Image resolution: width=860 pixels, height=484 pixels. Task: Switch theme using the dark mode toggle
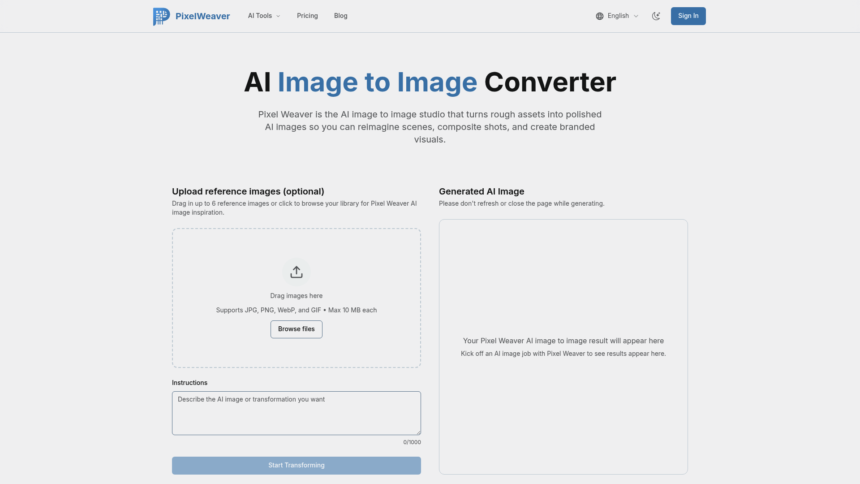point(656,16)
